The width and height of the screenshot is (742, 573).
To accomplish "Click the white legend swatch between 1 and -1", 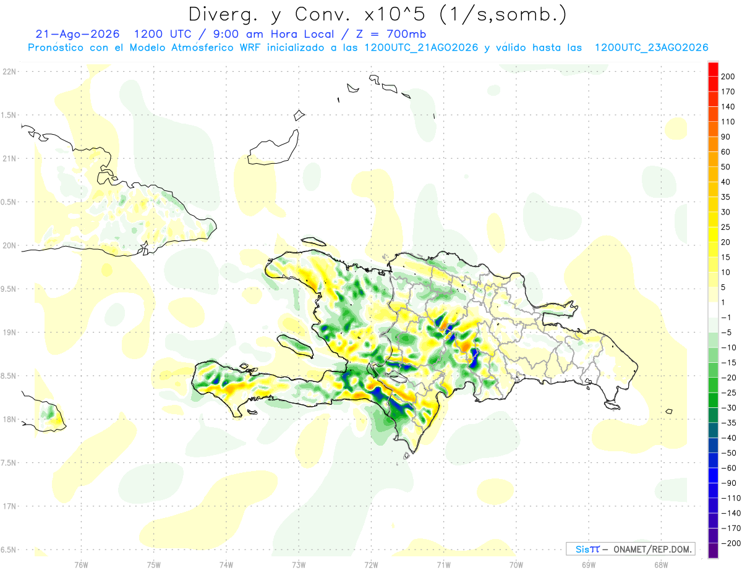I will (x=713, y=310).
